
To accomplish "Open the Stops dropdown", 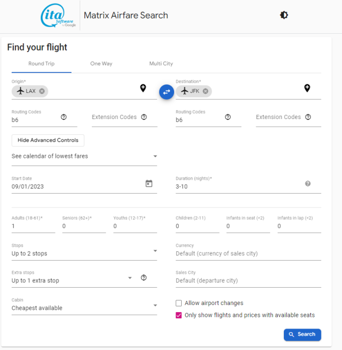I will [x=84, y=251].
